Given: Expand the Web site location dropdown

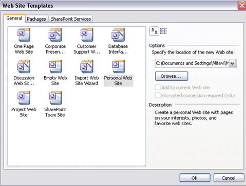Looking at the screenshot, I should click(x=233, y=63).
